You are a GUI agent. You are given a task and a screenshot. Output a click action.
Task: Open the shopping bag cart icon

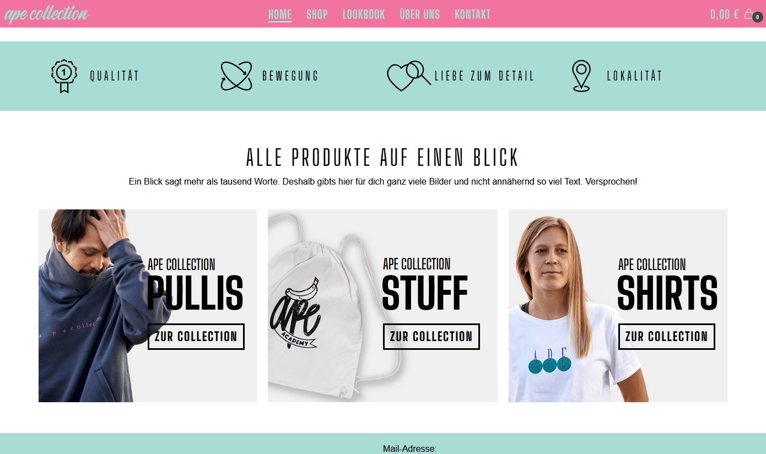pos(748,14)
